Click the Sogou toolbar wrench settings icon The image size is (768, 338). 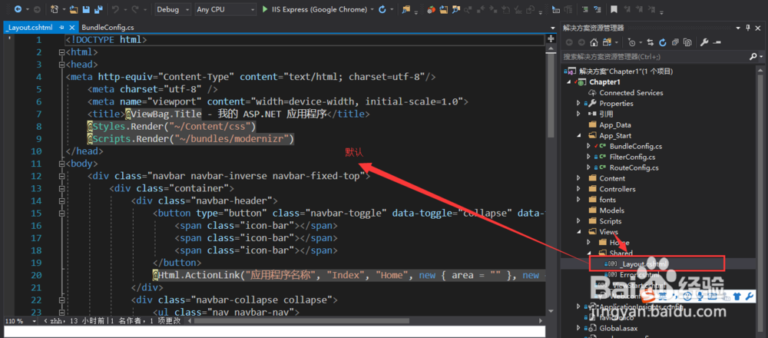[x=748, y=297]
